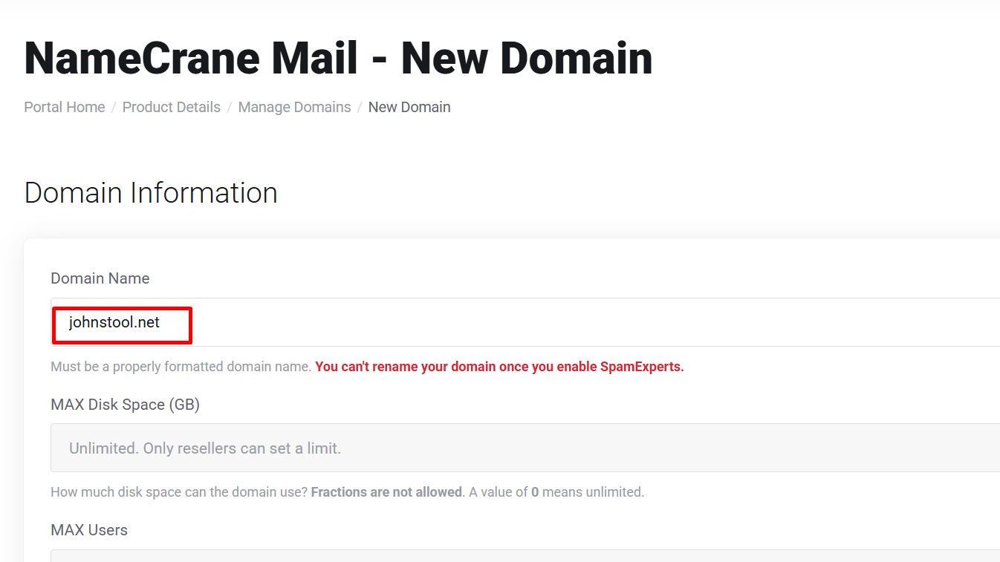Click the disk space usage help question
Screen dimensions: 1000x562
[178, 492]
